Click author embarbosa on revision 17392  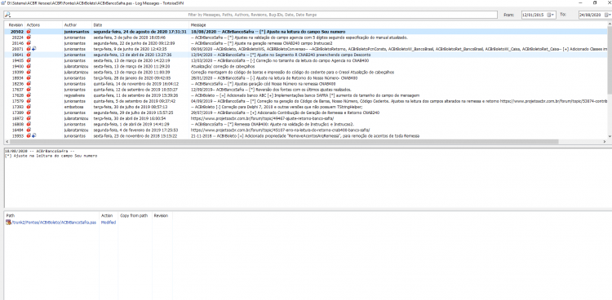73,107
